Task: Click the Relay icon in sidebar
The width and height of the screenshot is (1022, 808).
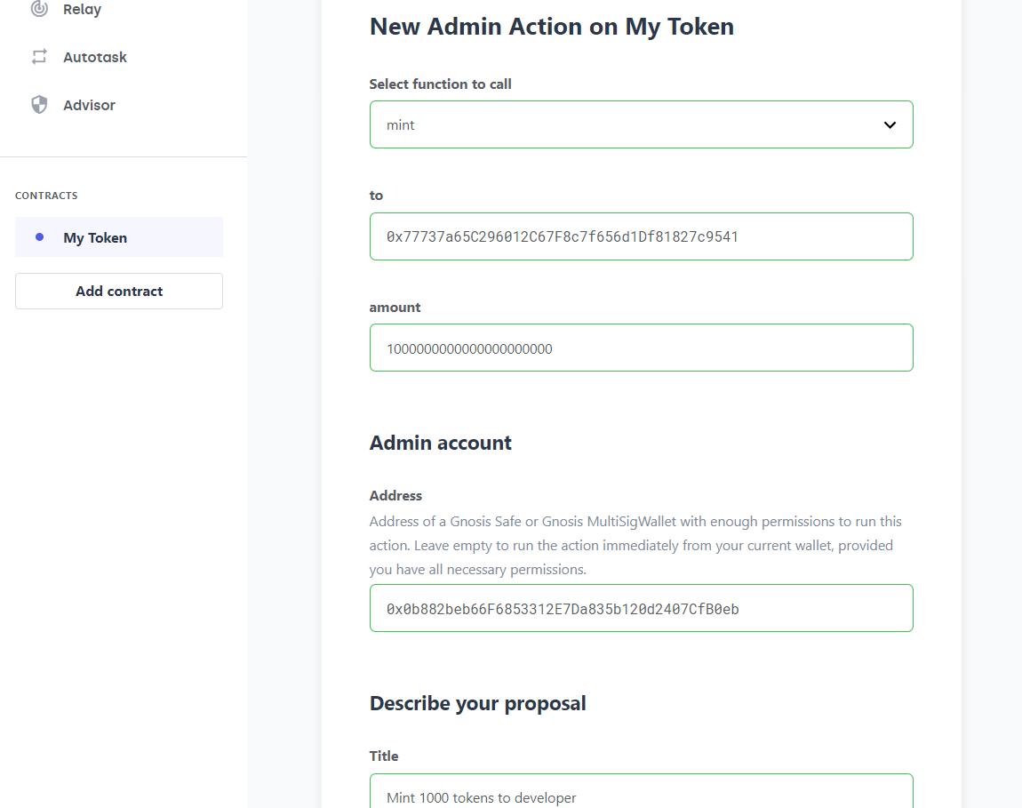Action: pyautogui.click(x=39, y=9)
